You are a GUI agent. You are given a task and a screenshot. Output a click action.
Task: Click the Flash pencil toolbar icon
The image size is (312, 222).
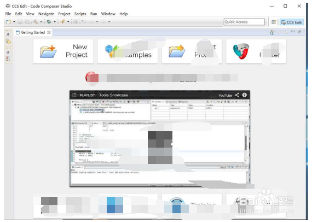point(62,22)
